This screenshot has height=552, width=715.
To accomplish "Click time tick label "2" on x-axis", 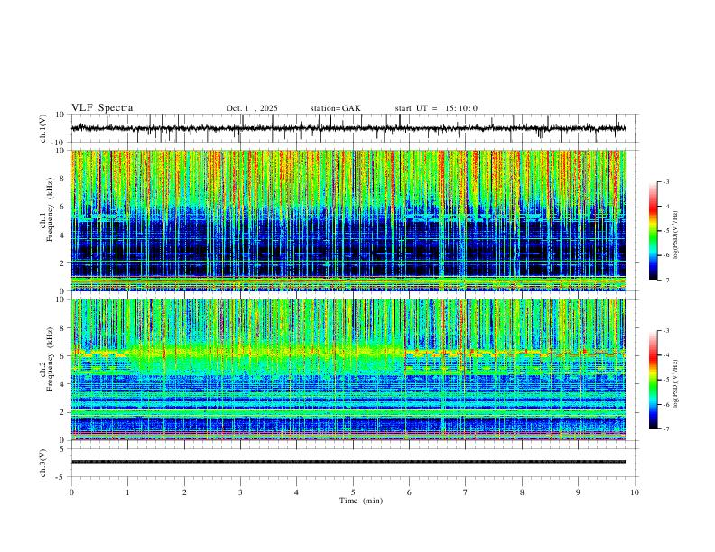I will click(x=184, y=492).
